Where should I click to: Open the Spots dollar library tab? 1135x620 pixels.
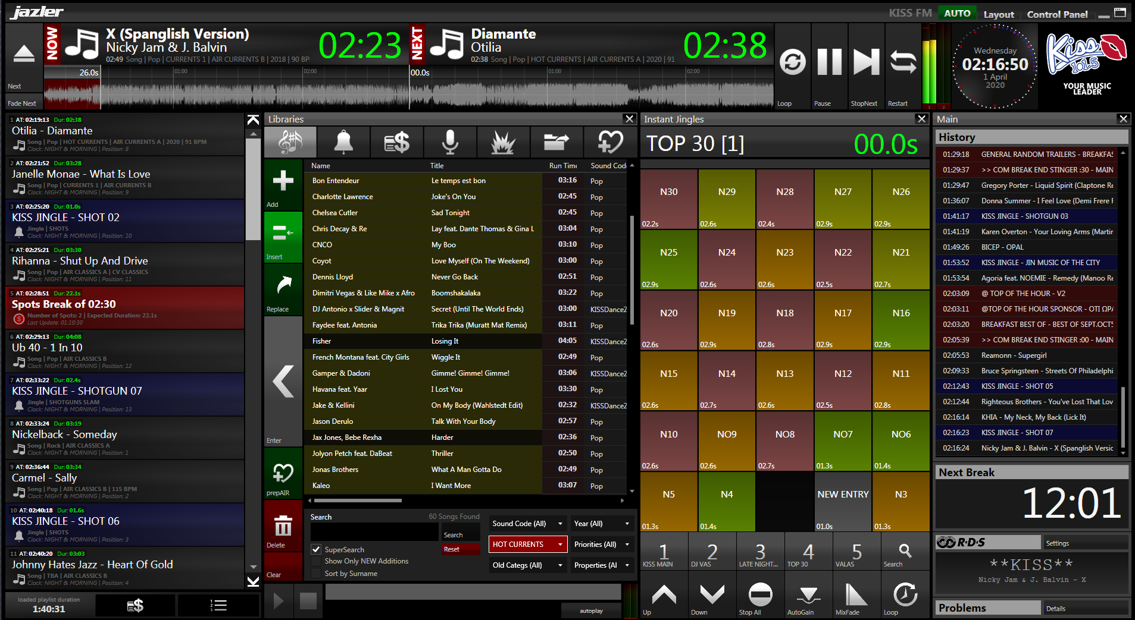pyautogui.click(x=396, y=142)
